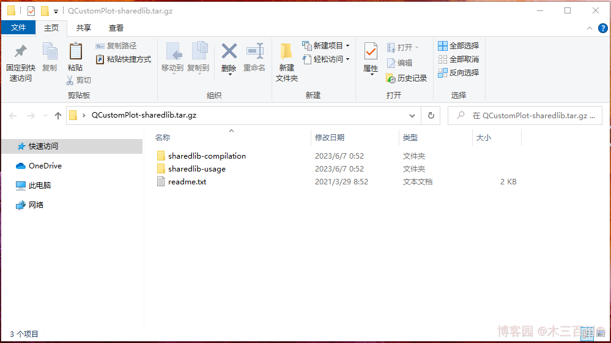Refresh the current folder view
611x343 pixels.
tap(431, 115)
